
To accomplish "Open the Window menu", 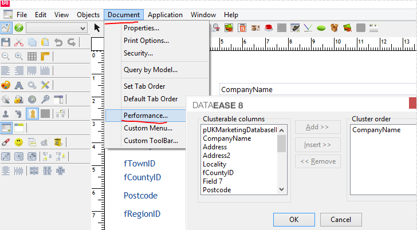I will pyautogui.click(x=203, y=15).
